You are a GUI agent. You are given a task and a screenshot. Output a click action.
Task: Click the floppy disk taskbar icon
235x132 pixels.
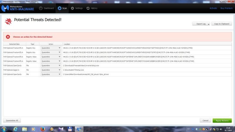(x=70, y=129)
